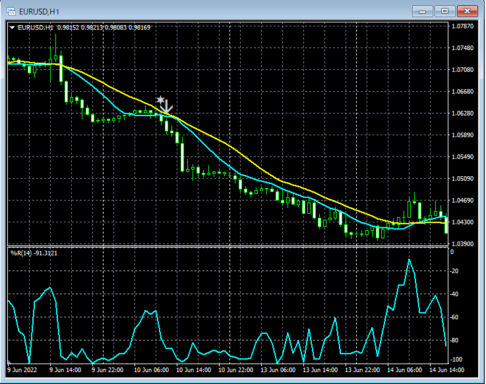This screenshot has height=384, width=486.
Task: Click the price label 1.06280
Action: (x=462, y=113)
